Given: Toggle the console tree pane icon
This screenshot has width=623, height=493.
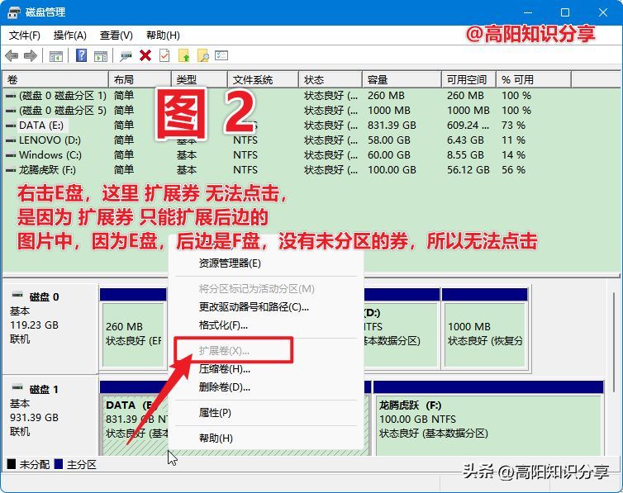Looking at the screenshot, I should tap(56, 56).
